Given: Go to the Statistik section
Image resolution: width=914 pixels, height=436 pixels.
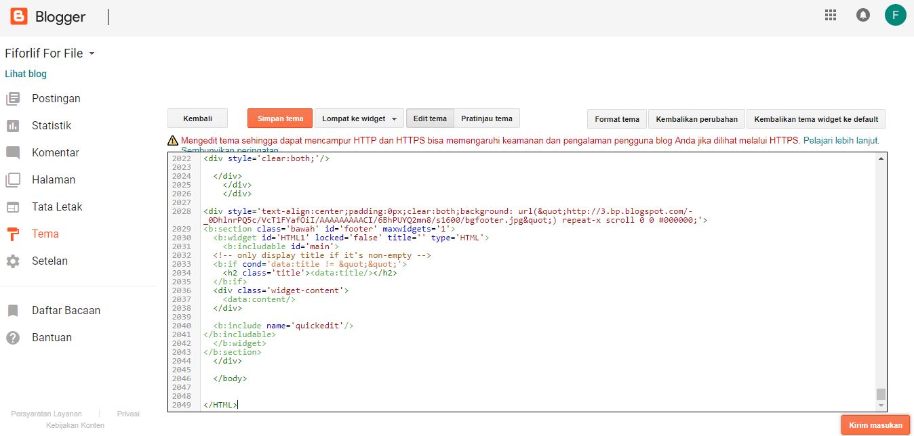Looking at the screenshot, I should 52,126.
